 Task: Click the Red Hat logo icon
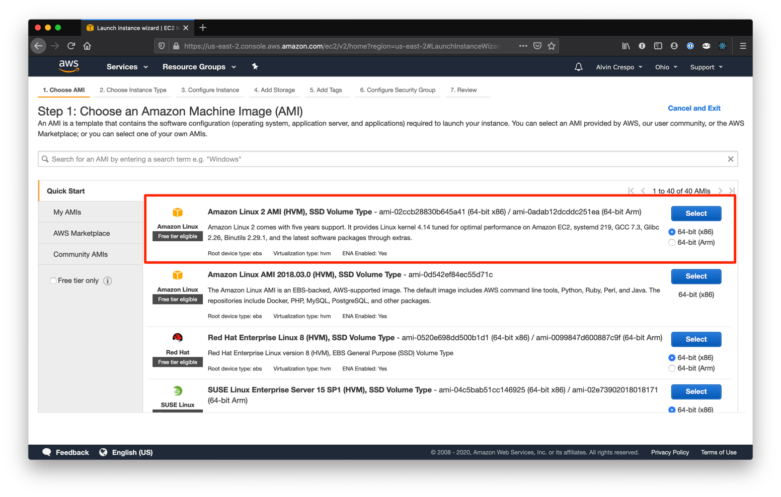(177, 337)
